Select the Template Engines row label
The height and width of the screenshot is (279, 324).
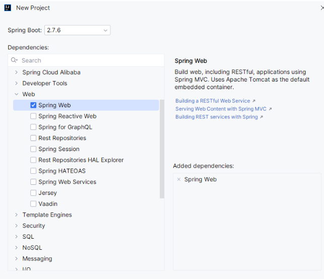(47, 215)
